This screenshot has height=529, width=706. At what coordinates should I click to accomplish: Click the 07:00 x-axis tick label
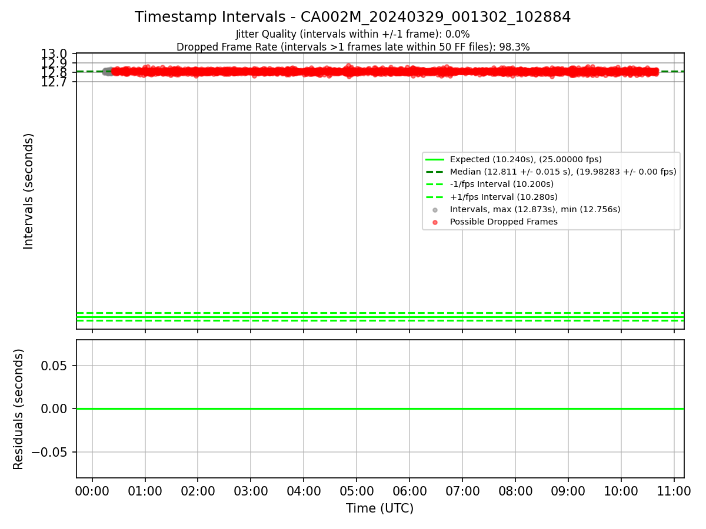[462, 491]
